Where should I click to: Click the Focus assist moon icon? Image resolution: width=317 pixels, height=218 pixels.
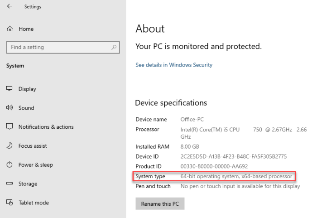(x=10, y=146)
